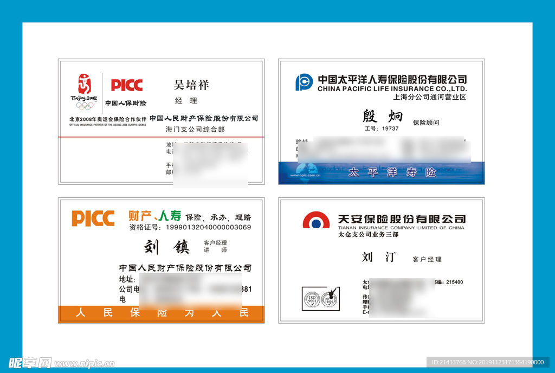Click text 太仓支公司业务三部
The image size is (555, 373).
(368, 234)
